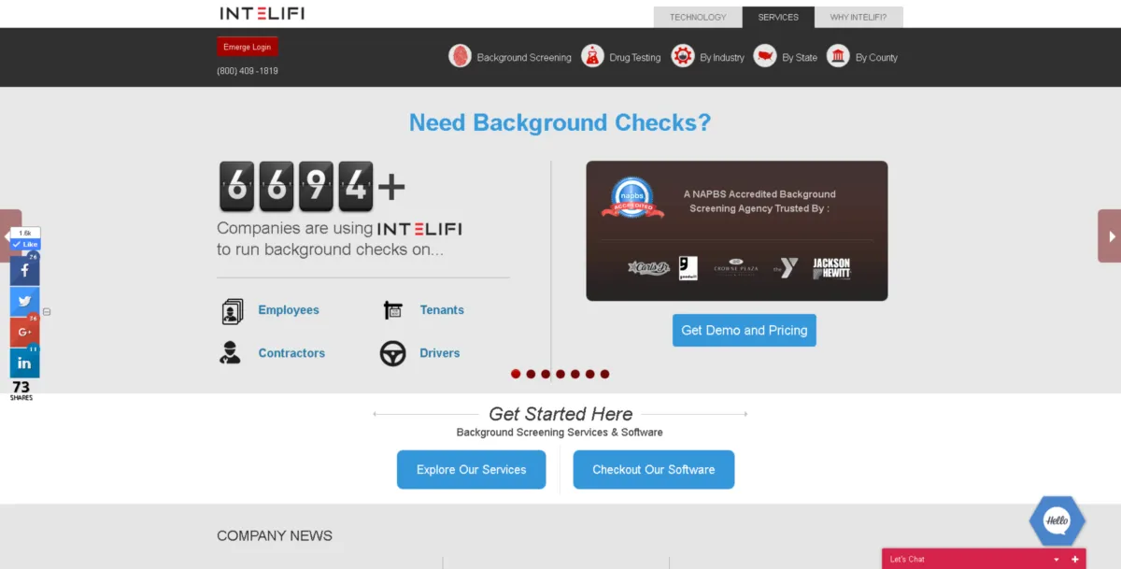Share on Facebook via sidebar icon
This screenshot has height=569, width=1121.
tap(24, 271)
